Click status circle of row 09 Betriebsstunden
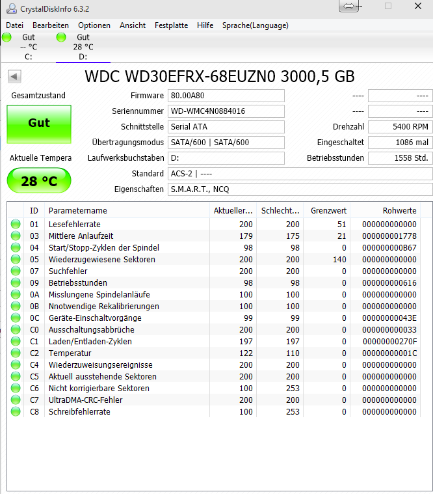 tap(16, 282)
